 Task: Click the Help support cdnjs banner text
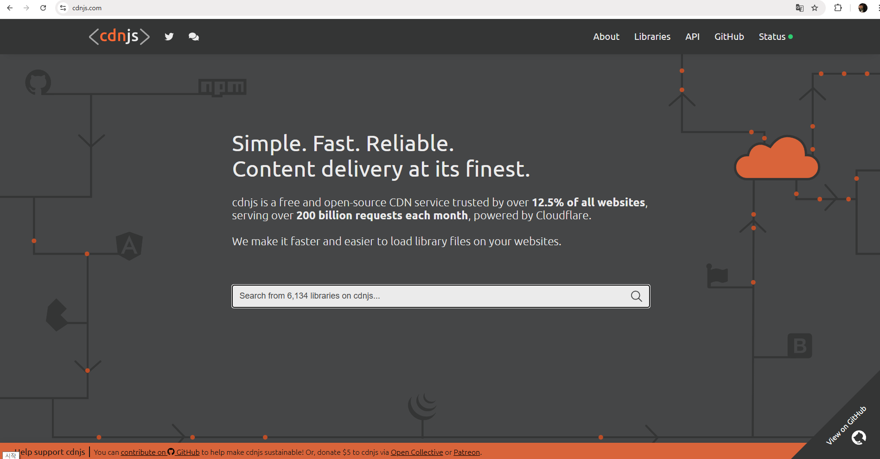[x=50, y=452]
